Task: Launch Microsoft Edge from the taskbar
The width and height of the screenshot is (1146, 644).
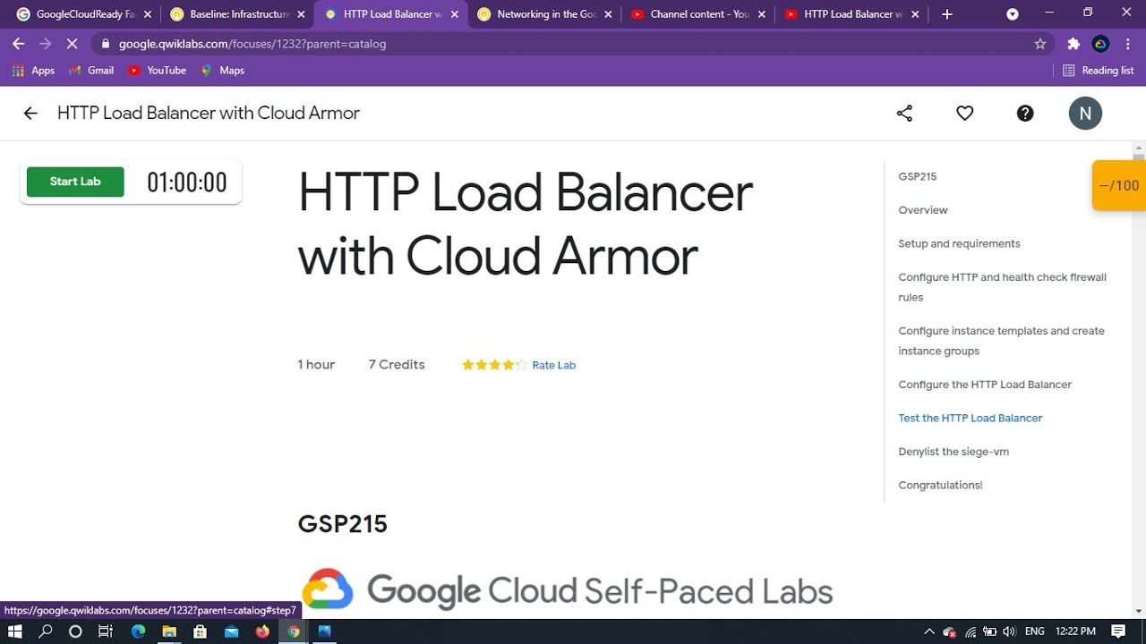Action: (x=138, y=631)
